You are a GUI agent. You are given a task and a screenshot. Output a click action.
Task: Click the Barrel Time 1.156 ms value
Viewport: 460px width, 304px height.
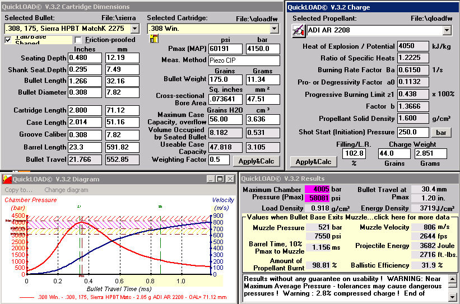(x=318, y=247)
